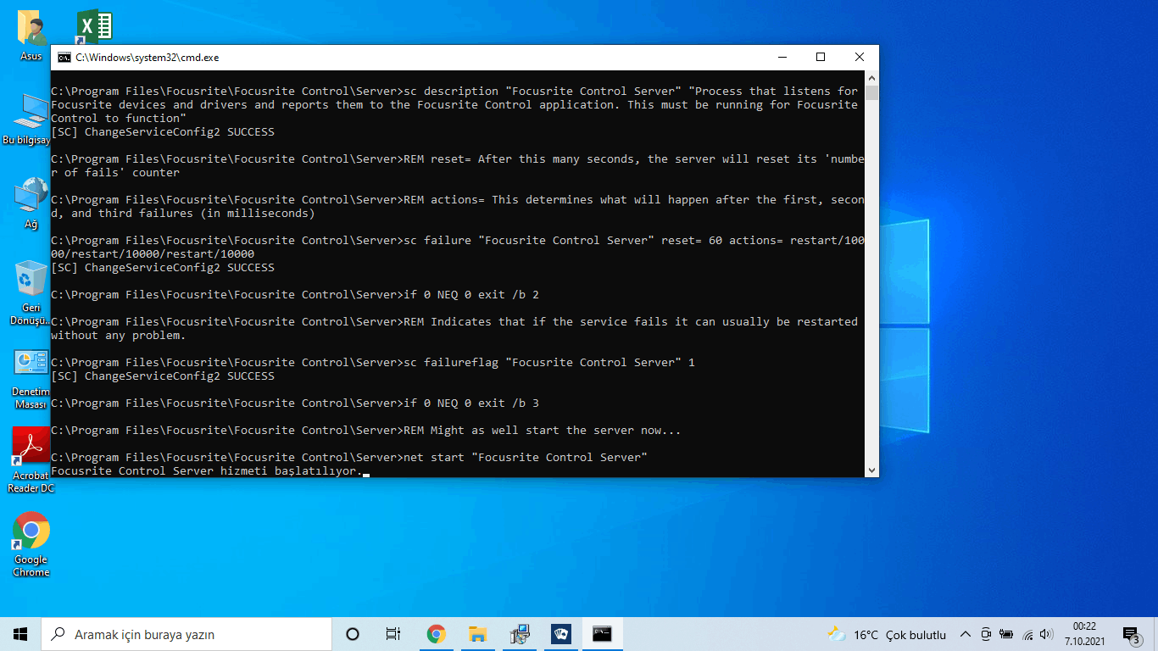Open the weather widget showing 16°C
Screen dimensions: 1158x651
887,634
